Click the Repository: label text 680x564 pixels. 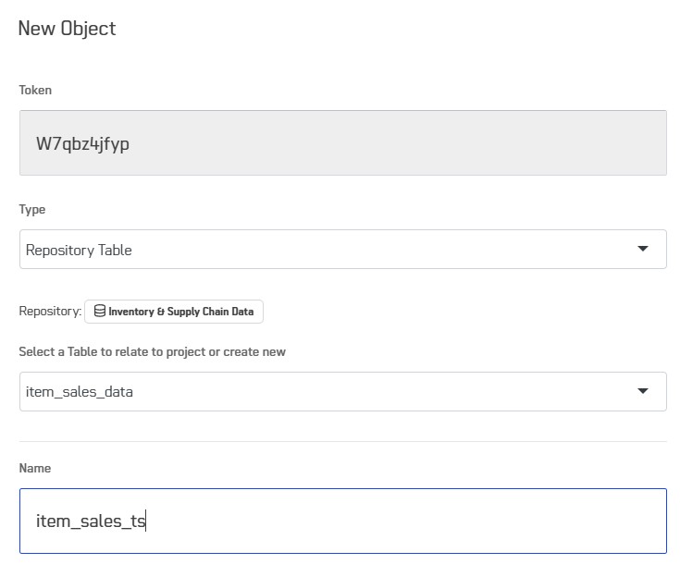tap(50, 312)
